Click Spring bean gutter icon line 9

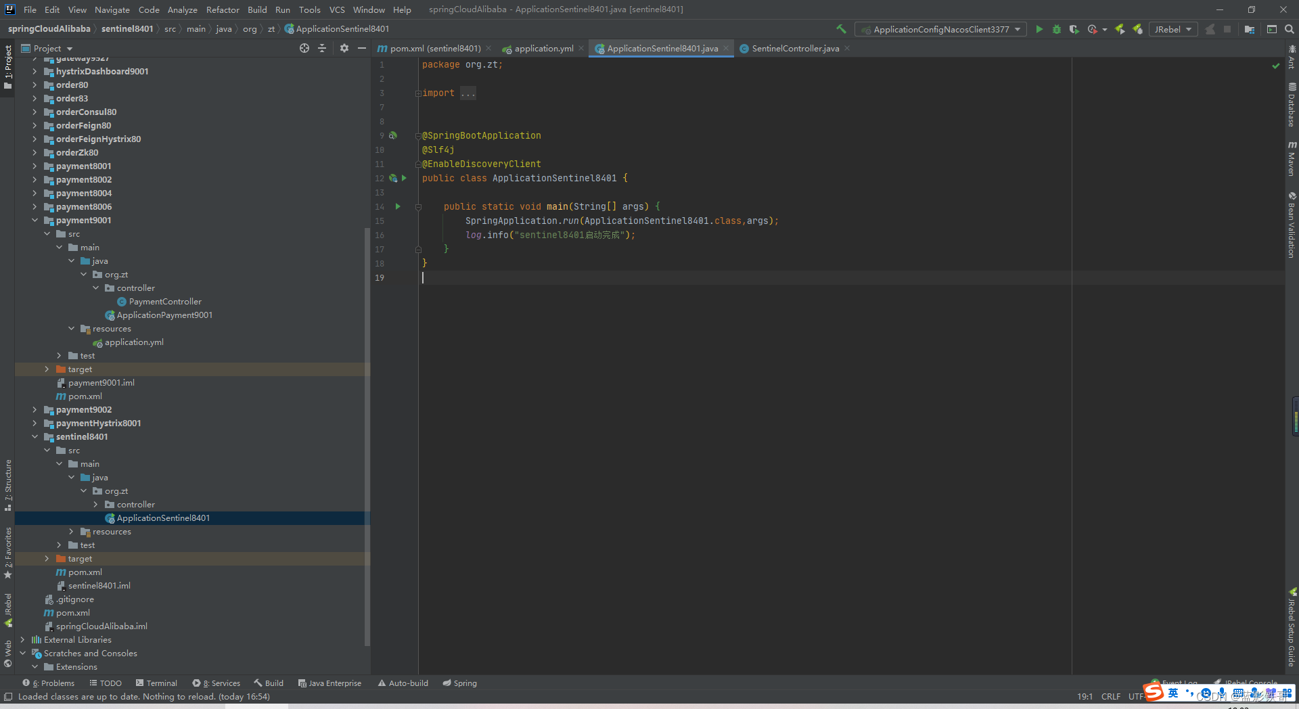[x=393, y=135]
